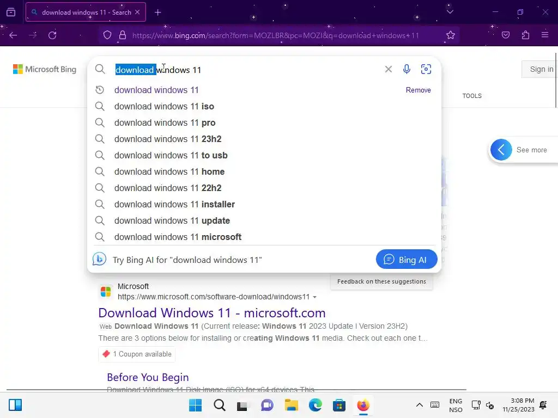558x418 pixels.
Task: Open Firefox application hamburger menu
Action: tap(545, 35)
